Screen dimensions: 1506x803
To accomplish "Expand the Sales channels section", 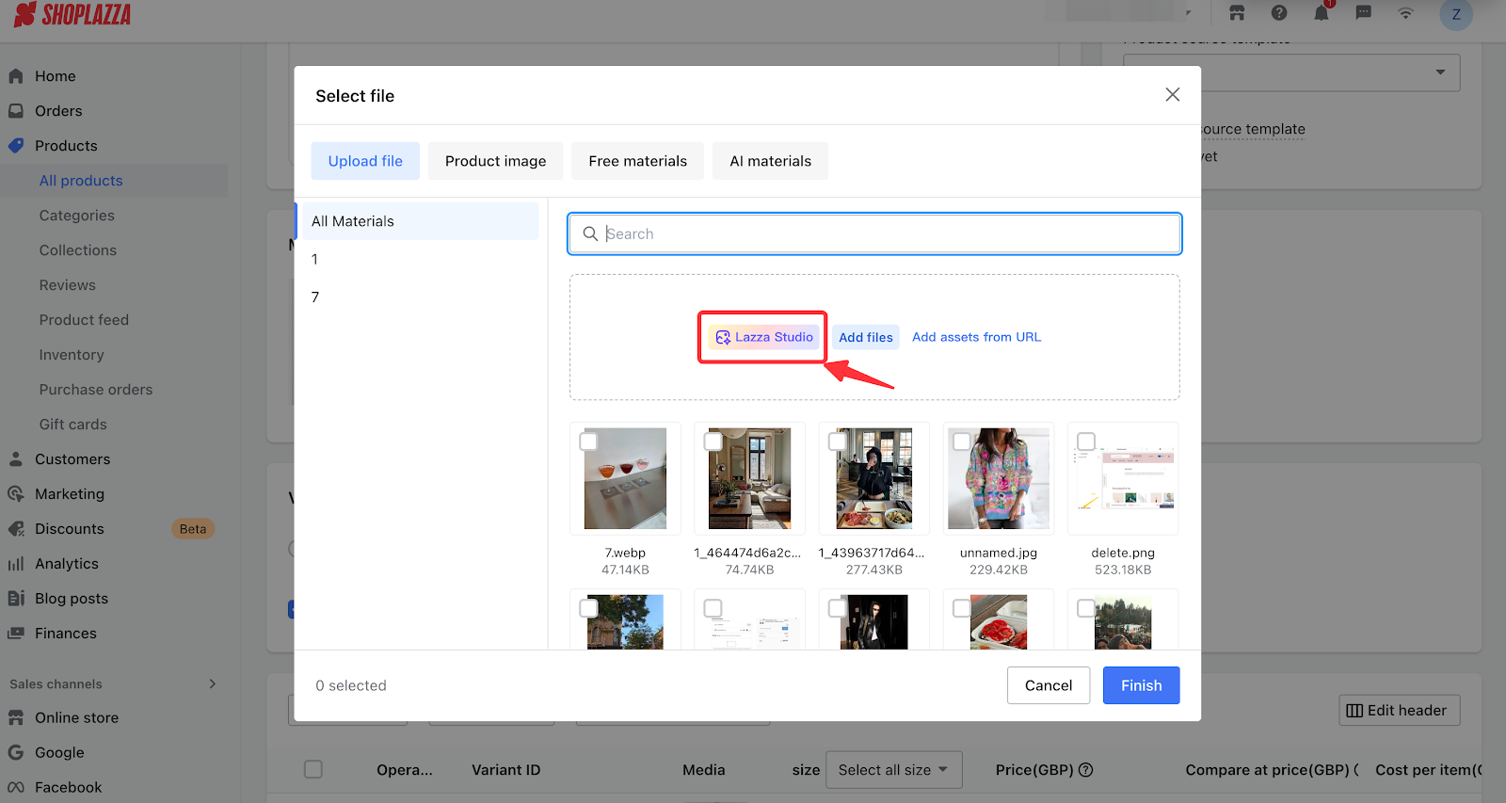I will (x=212, y=684).
